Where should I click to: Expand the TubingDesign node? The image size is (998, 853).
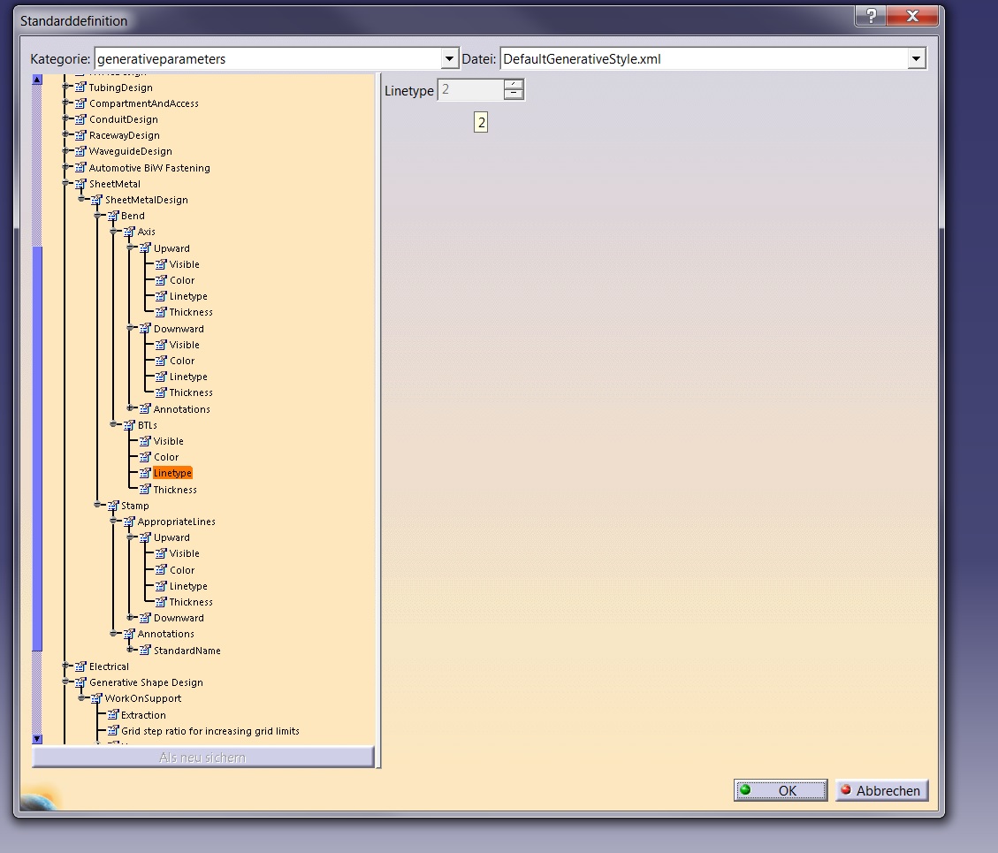65,87
